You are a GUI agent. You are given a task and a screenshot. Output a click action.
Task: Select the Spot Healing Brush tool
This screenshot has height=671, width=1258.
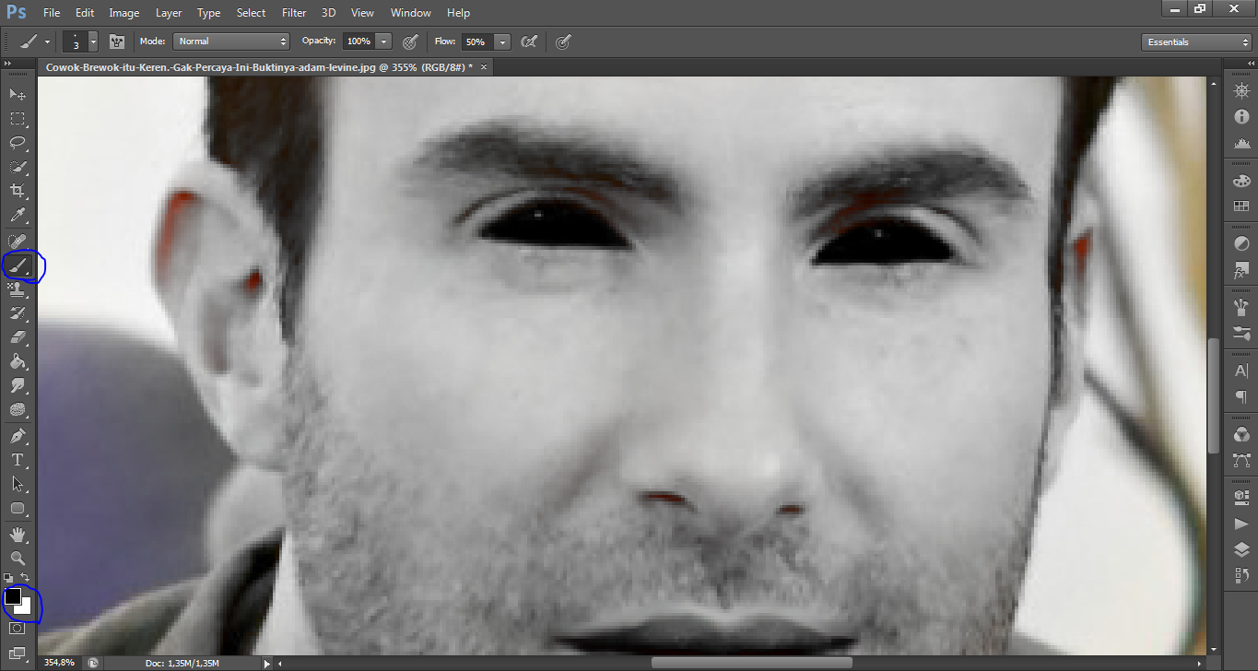(18, 241)
